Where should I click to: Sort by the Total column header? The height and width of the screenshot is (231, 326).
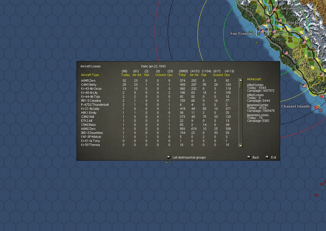click(182, 75)
